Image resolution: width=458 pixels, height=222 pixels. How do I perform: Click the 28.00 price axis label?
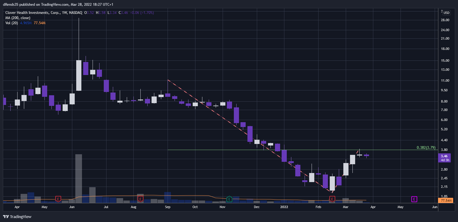pos(445,20)
